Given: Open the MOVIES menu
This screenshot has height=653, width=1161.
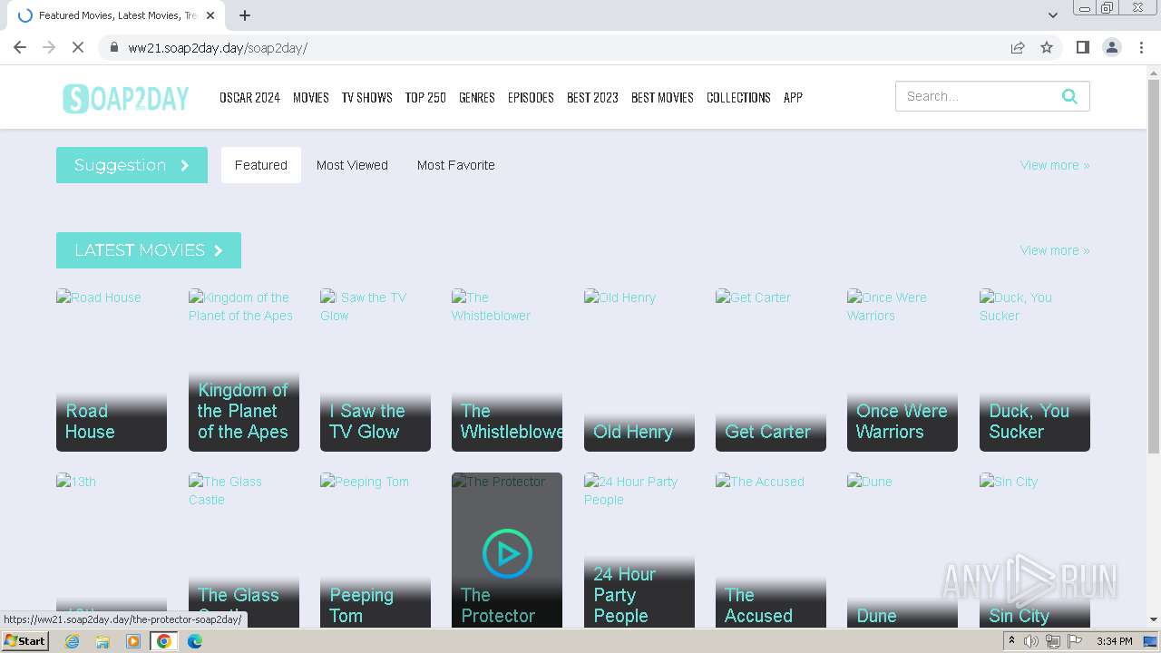Looking at the screenshot, I should 310,98.
